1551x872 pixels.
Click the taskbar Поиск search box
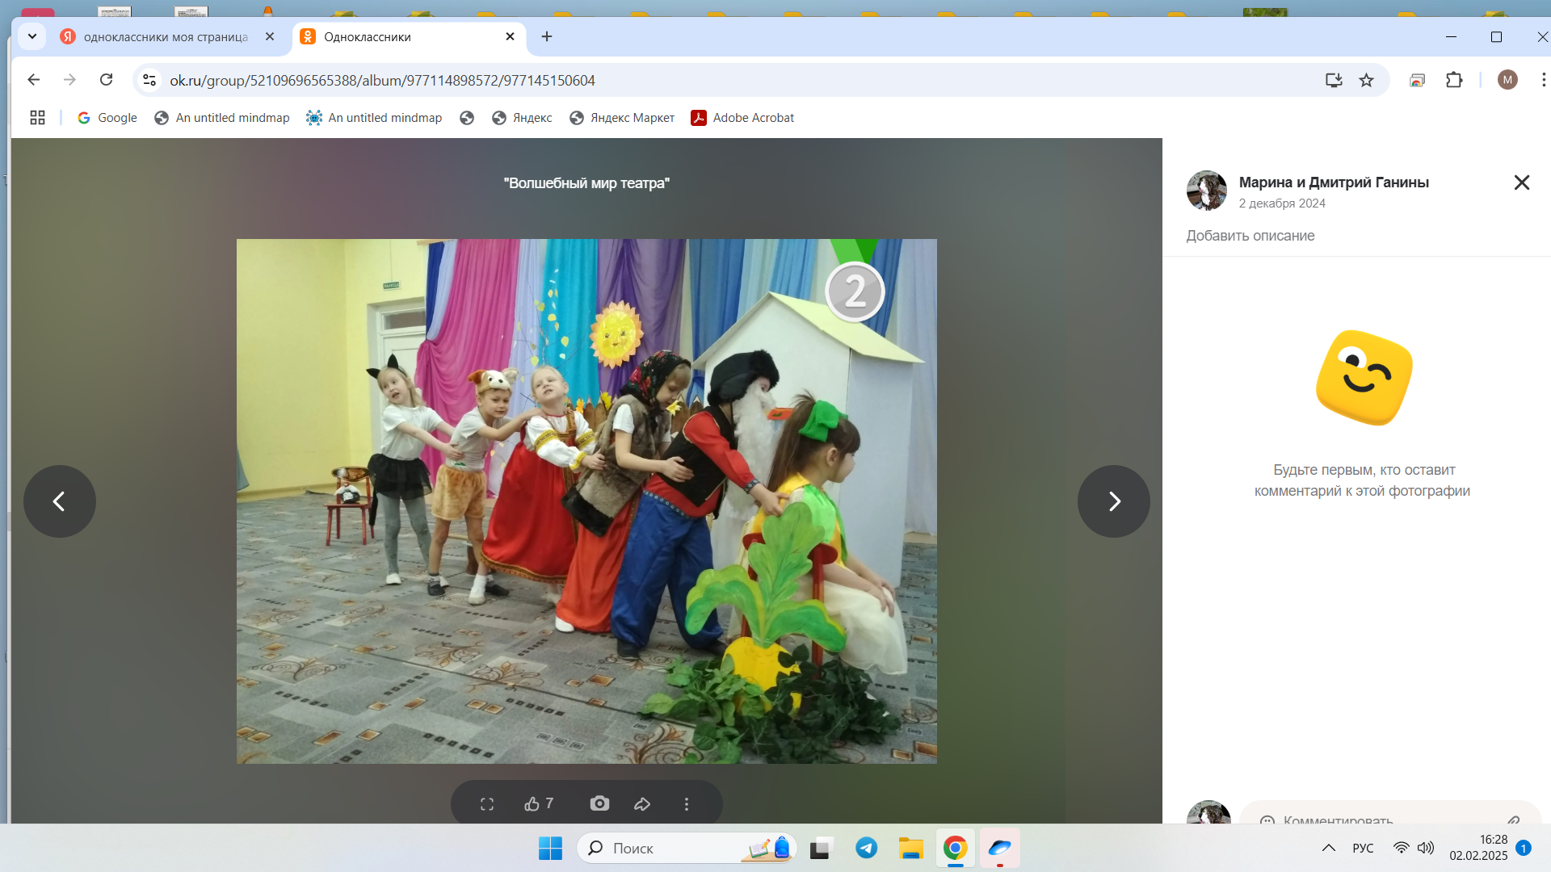tap(687, 849)
